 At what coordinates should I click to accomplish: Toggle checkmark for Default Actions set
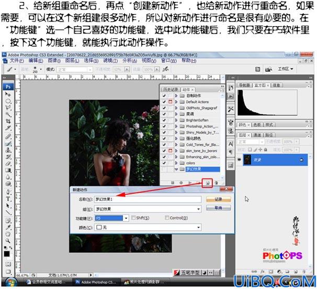[x=164, y=102]
